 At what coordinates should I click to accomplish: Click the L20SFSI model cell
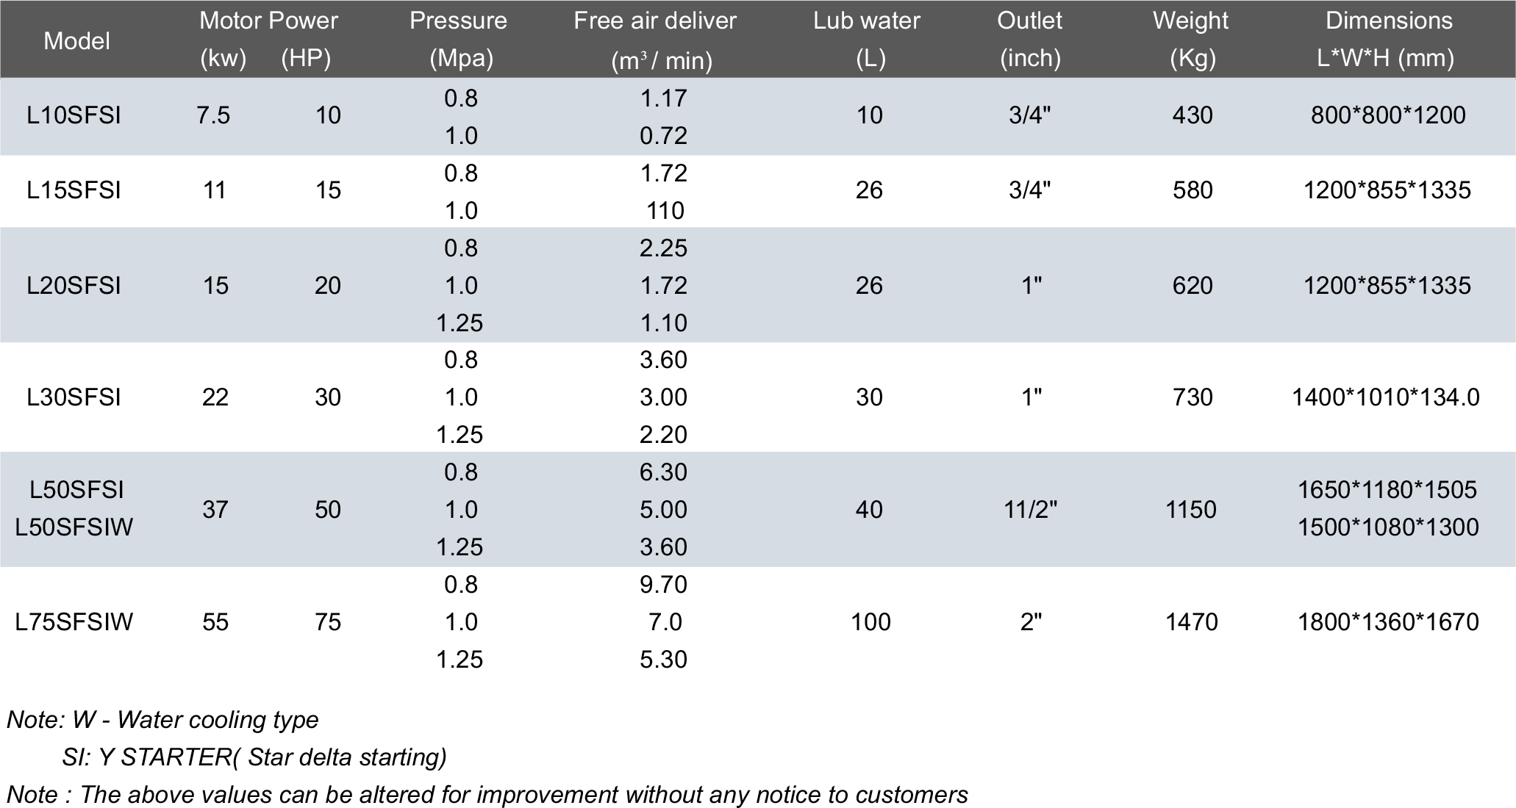(x=74, y=285)
